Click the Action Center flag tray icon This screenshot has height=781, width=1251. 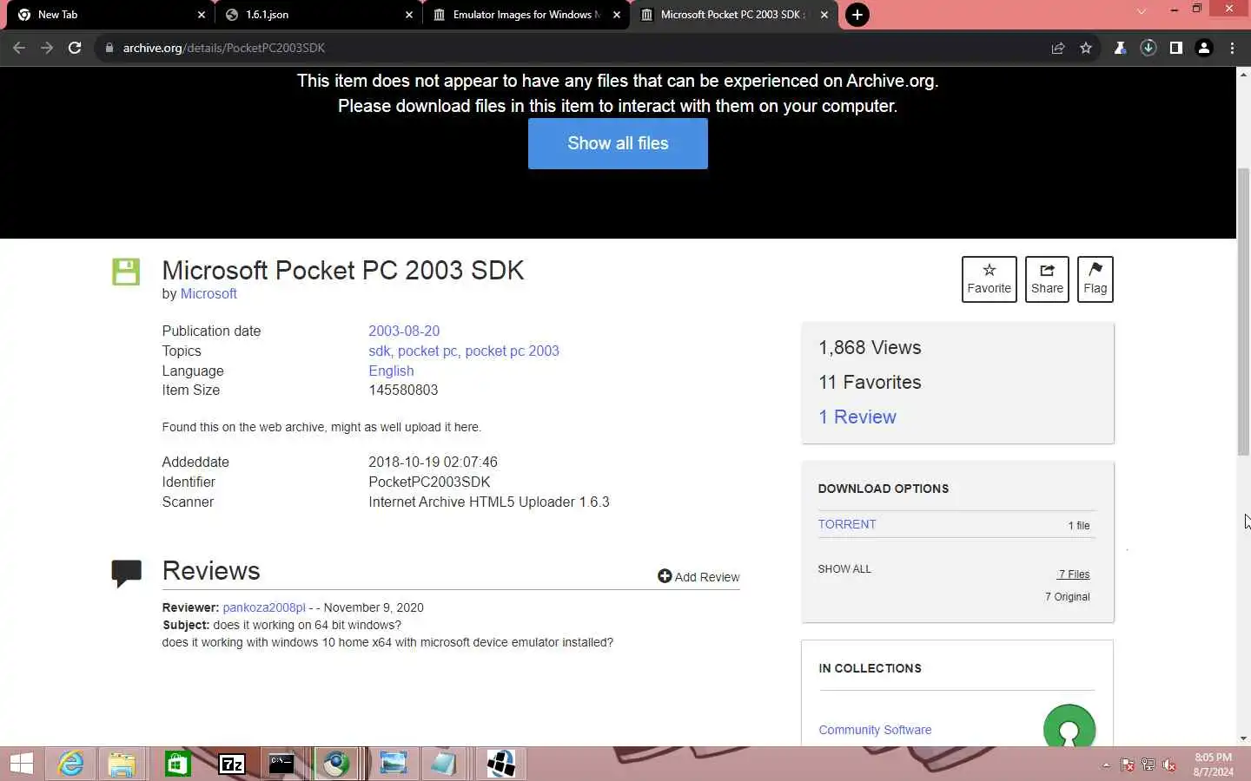point(1127,765)
